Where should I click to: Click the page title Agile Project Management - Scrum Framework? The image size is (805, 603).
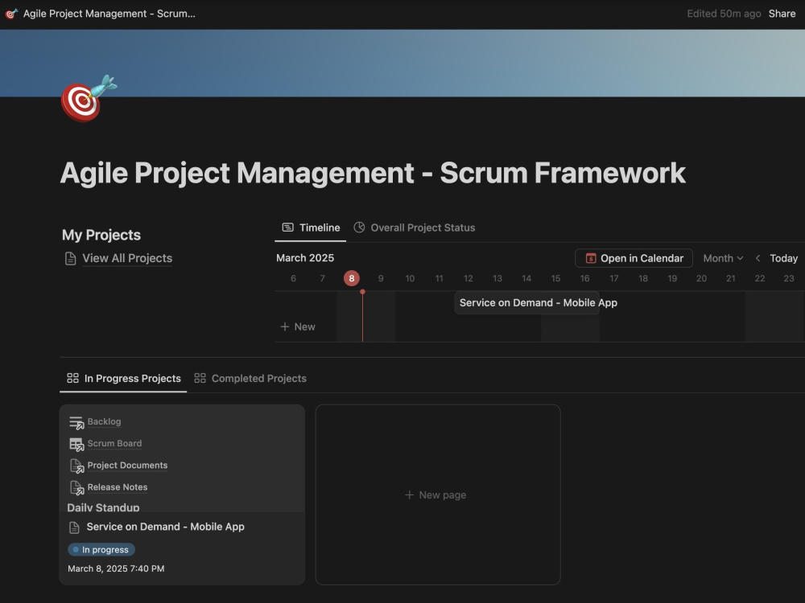point(373,173)
